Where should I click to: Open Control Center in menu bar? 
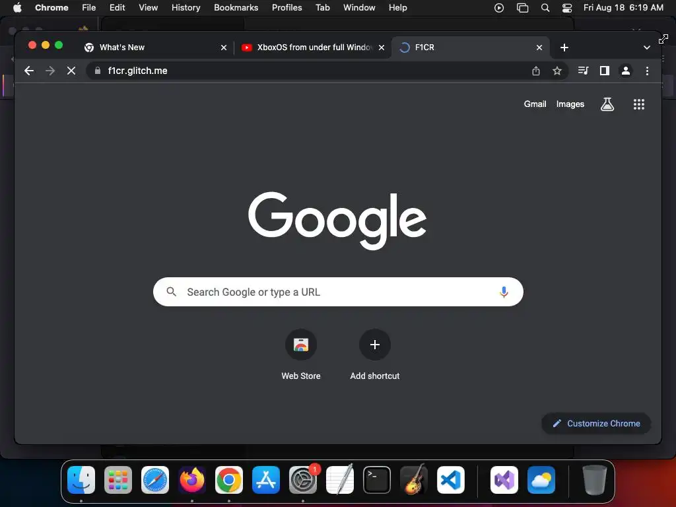(x=567, y=8)
